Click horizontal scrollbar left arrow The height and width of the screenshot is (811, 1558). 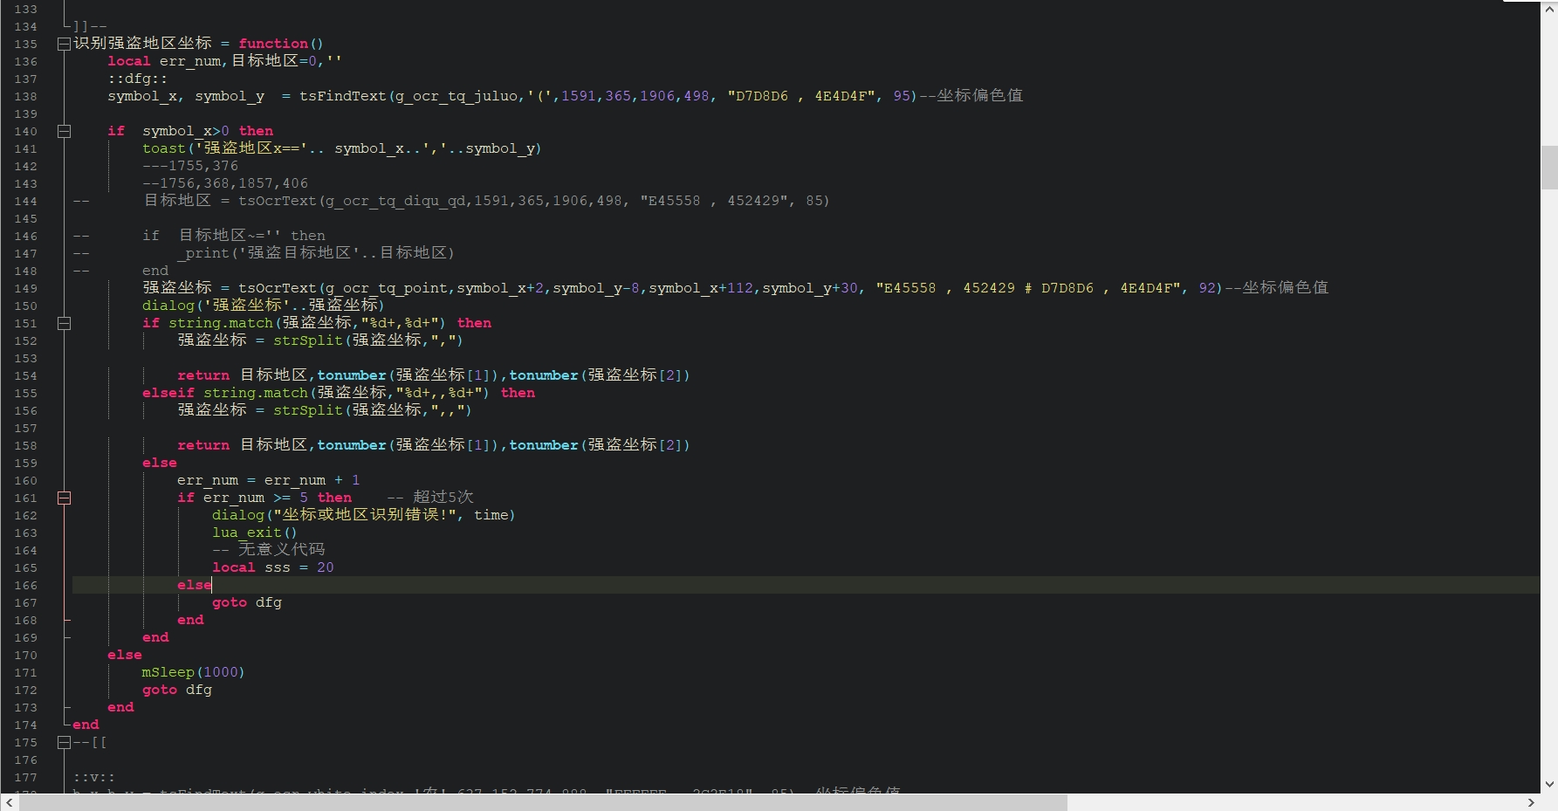(9, 802)
